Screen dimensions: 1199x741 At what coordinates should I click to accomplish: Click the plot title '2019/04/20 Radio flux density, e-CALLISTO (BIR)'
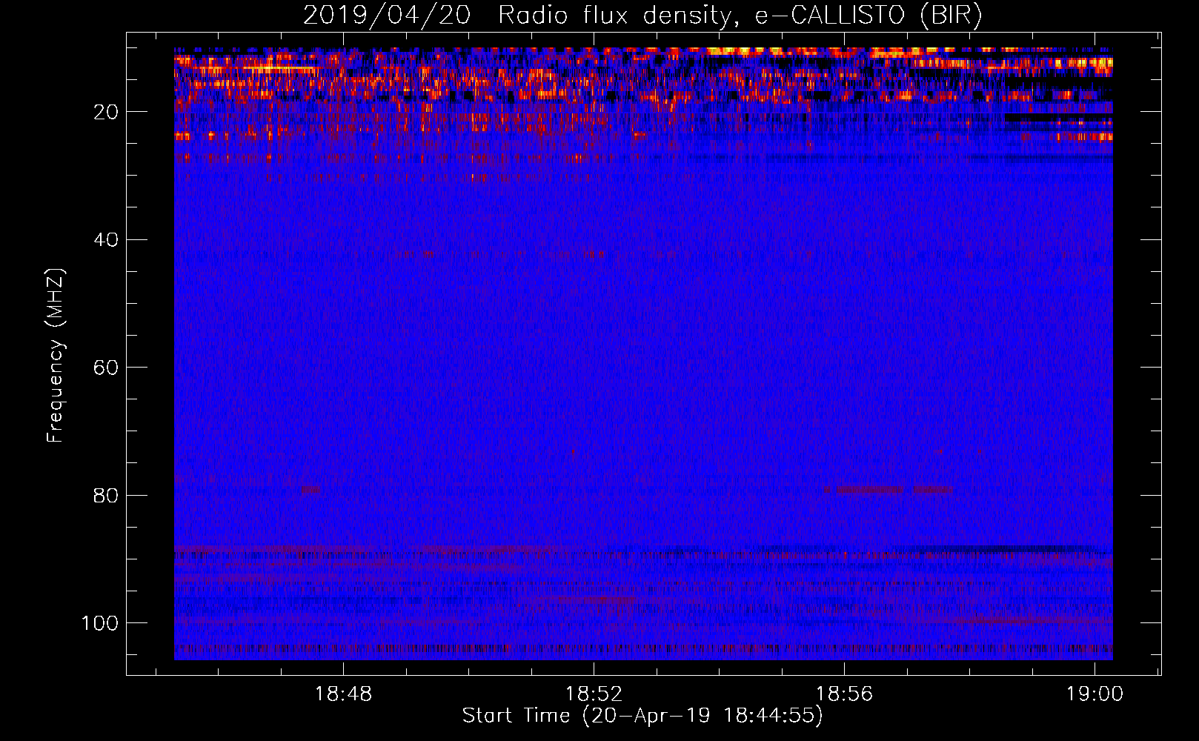click(642, 16)
